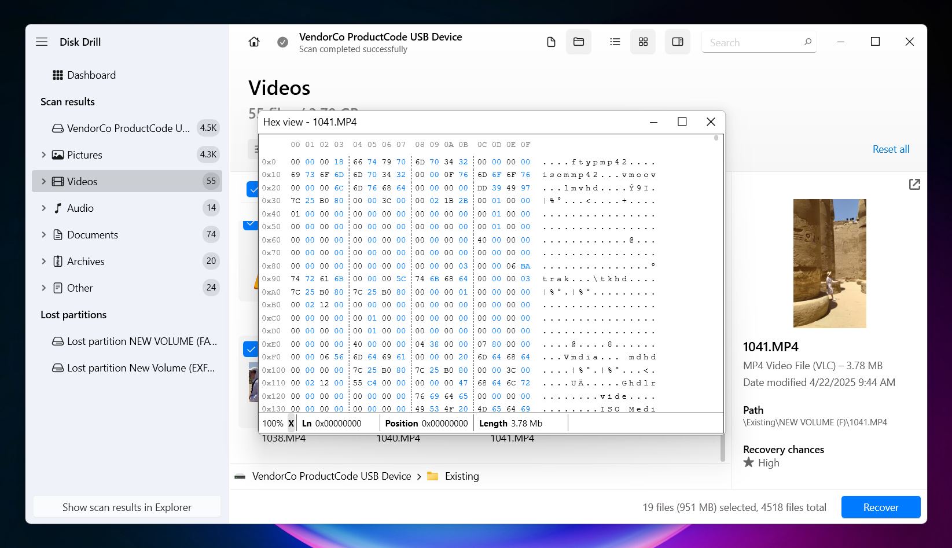Click the file list vertical scrollbar

pyautogui.click(x=722, y=448)
